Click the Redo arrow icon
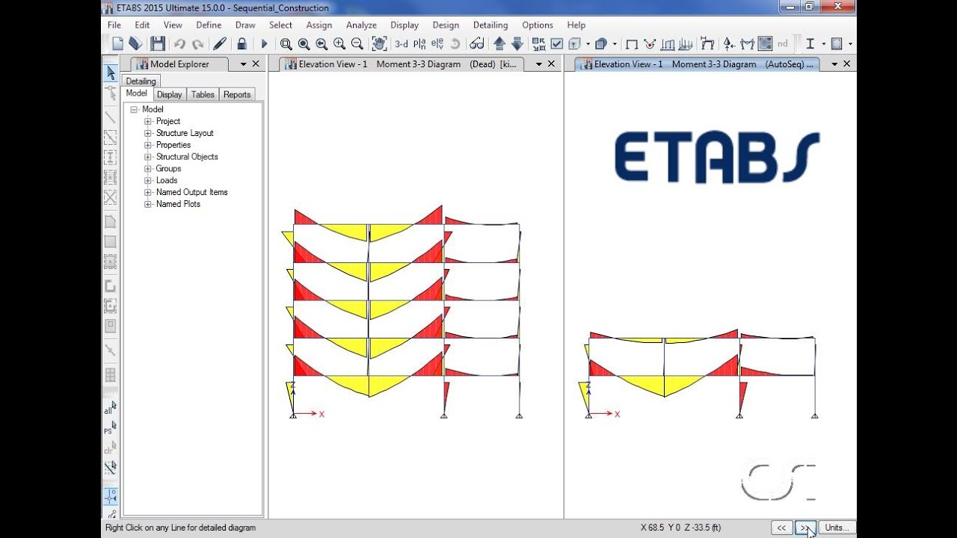 point(197,44)
